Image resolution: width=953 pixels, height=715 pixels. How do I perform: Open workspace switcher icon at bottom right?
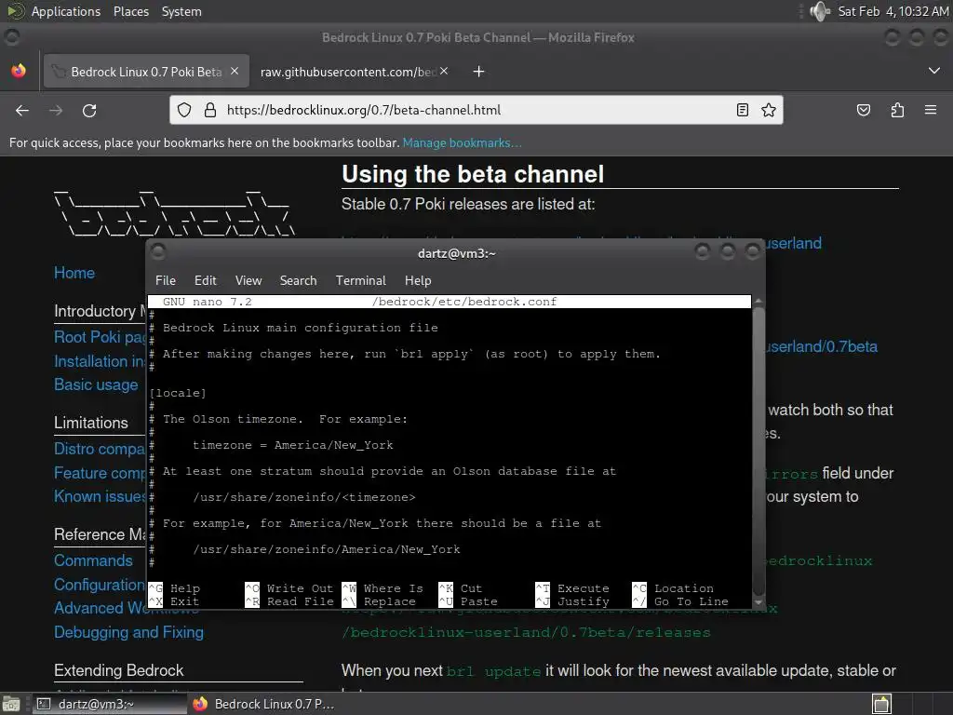(881, 704)
